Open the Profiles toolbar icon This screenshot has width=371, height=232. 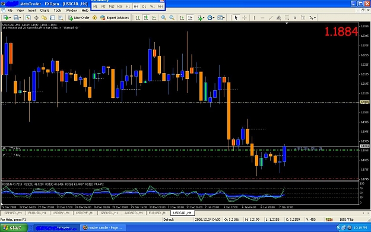tap(16, 18)
